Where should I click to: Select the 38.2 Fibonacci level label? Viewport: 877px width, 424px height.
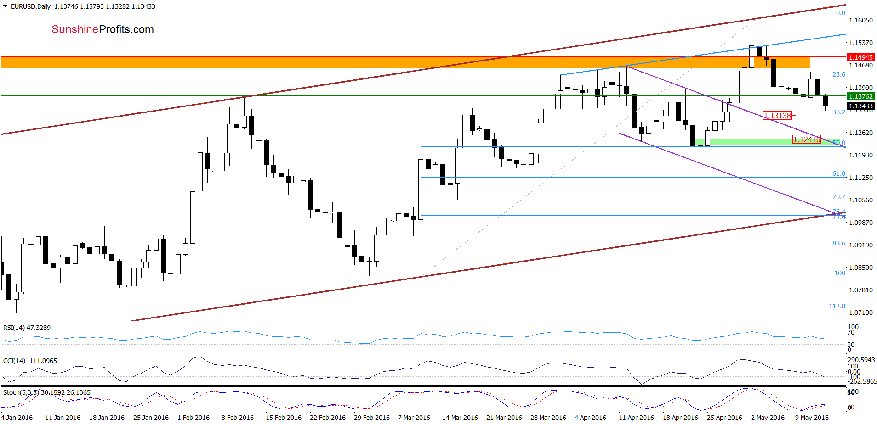click(x=839, y=112)
